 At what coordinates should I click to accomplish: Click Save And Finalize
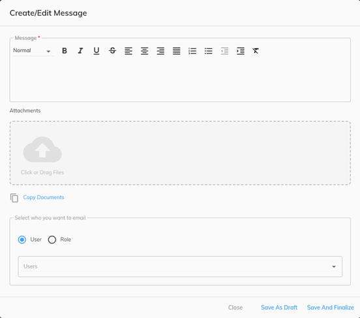click(331, 308)
